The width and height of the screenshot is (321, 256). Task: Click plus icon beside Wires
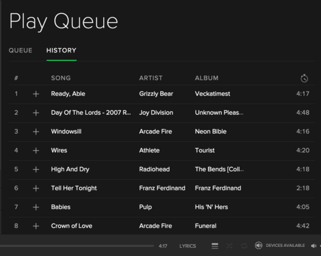point(36,151)
